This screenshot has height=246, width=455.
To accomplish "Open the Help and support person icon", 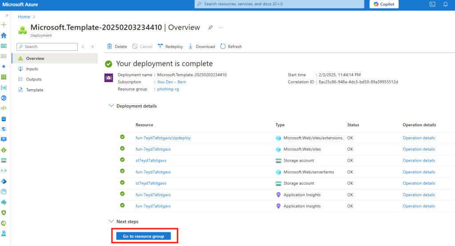I will pyautogui.click(x=4, y=233).
